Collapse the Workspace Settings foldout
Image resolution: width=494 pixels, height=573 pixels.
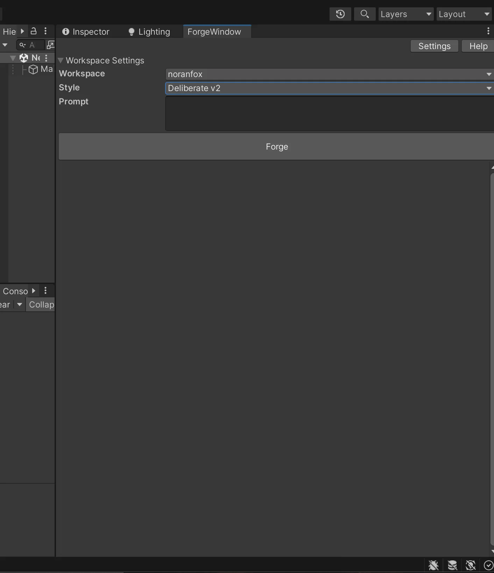pos(61,61)
